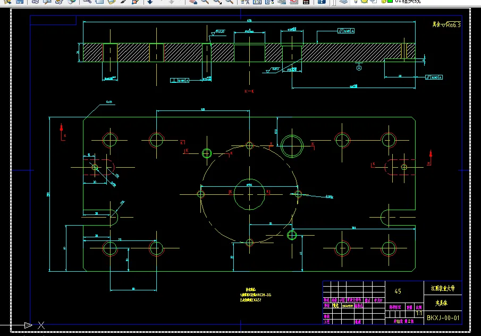The image size is (481, 336).
Task: Click the 3D DWF export icon
Action: tap(72, 2)
